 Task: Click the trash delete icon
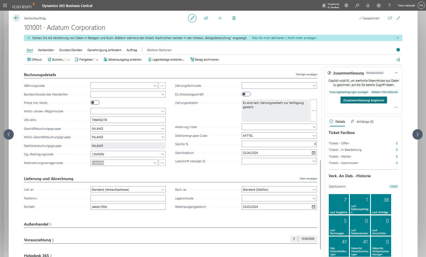point(234,18)
